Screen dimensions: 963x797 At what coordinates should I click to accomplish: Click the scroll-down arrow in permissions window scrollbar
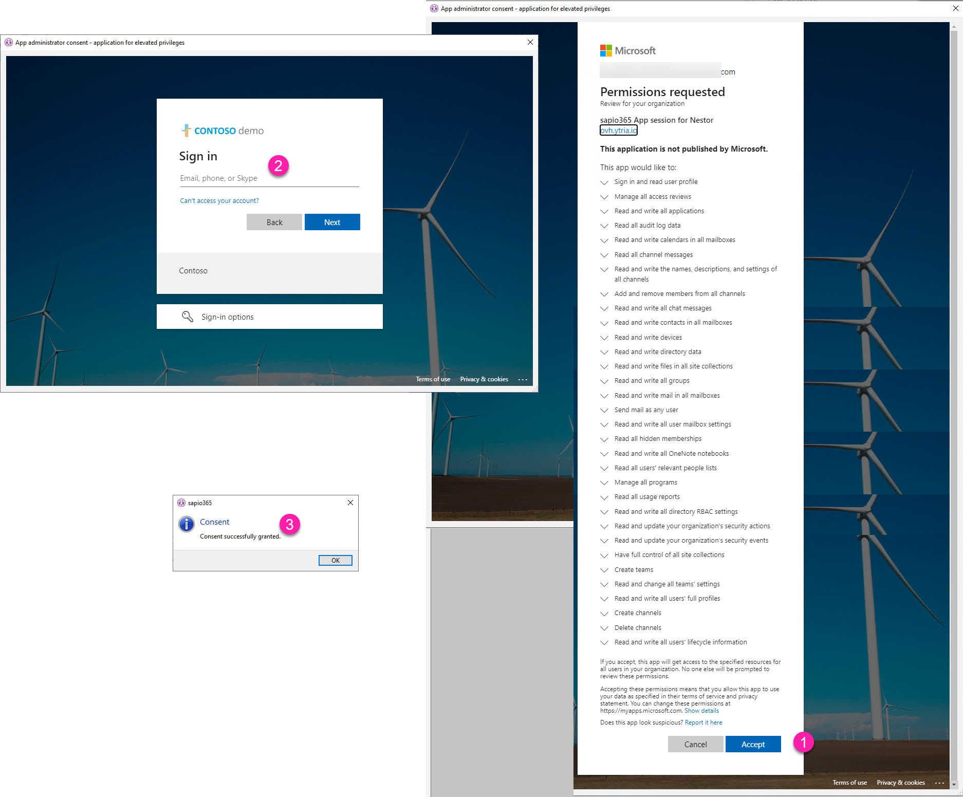[954, 785]
